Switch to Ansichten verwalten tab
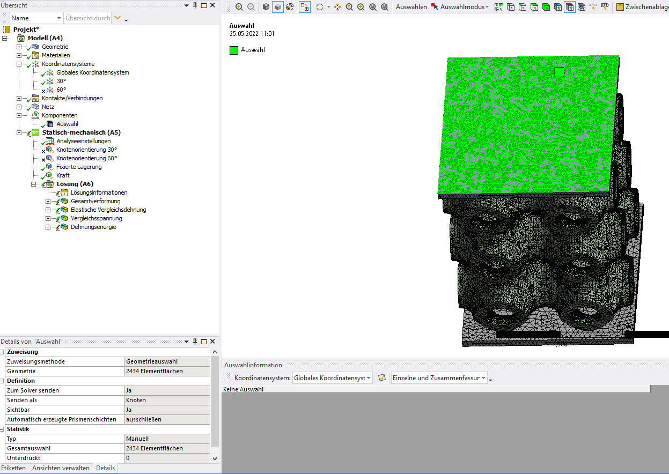This screenshot has height=474, width=669. pyautogui.click(x=61, y=468)
